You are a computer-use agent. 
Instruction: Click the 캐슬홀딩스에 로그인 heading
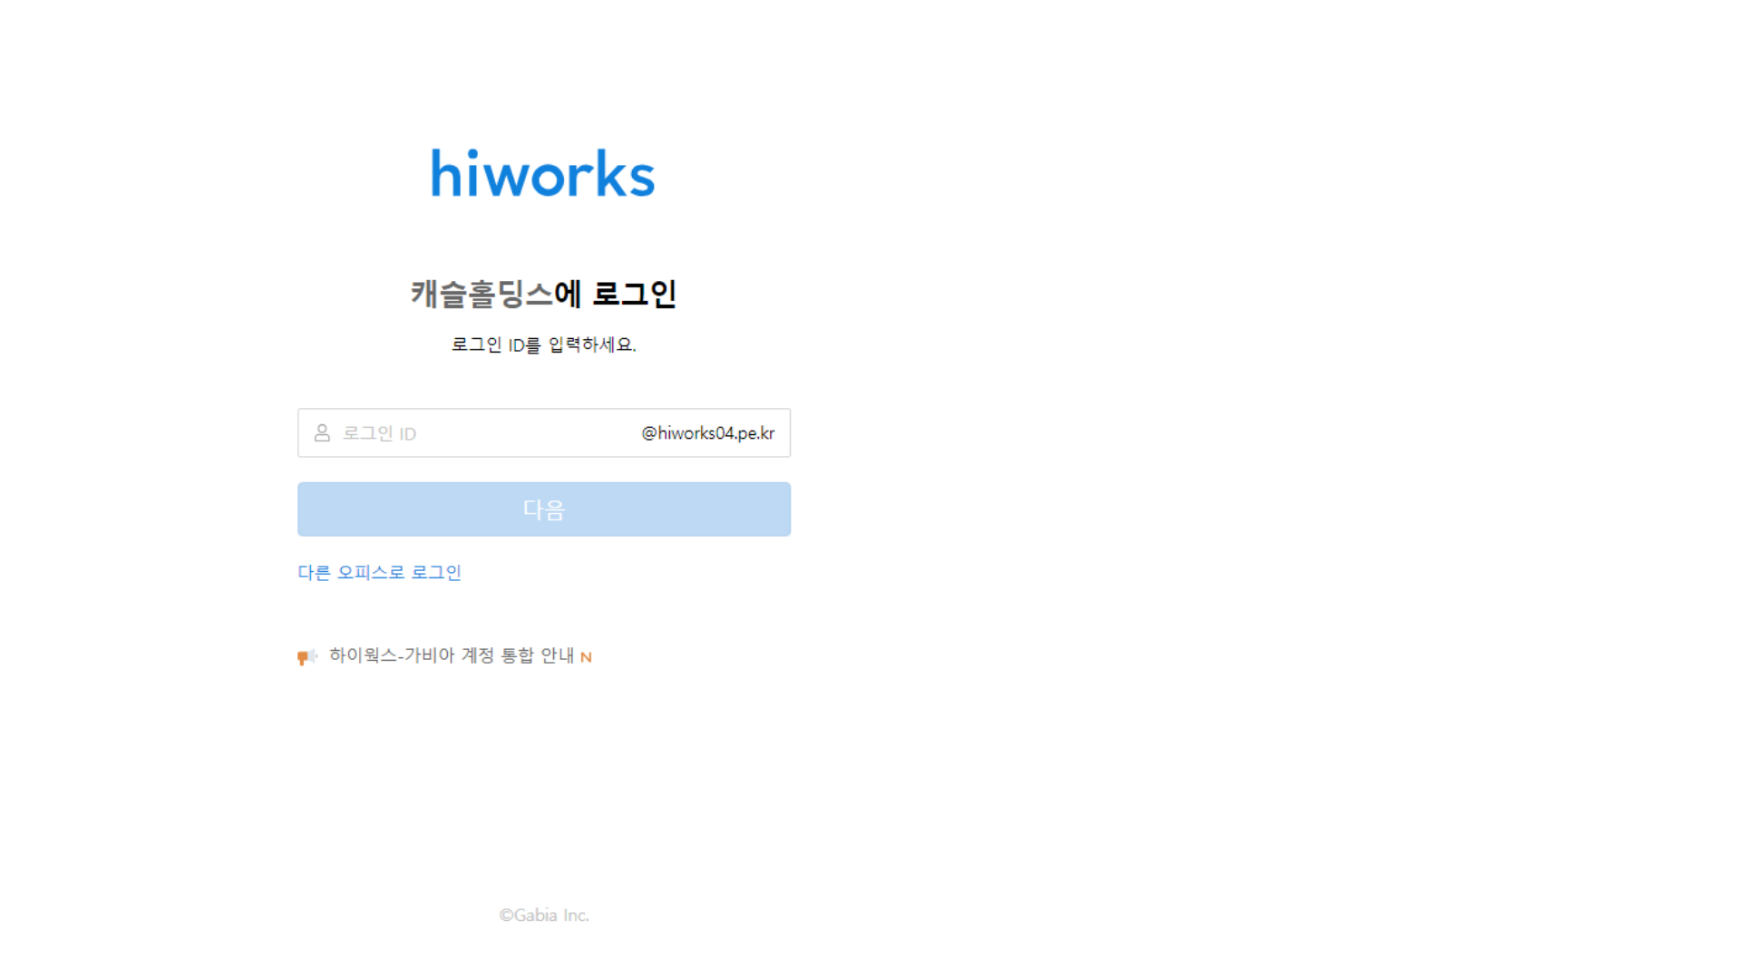click(544, 294)
